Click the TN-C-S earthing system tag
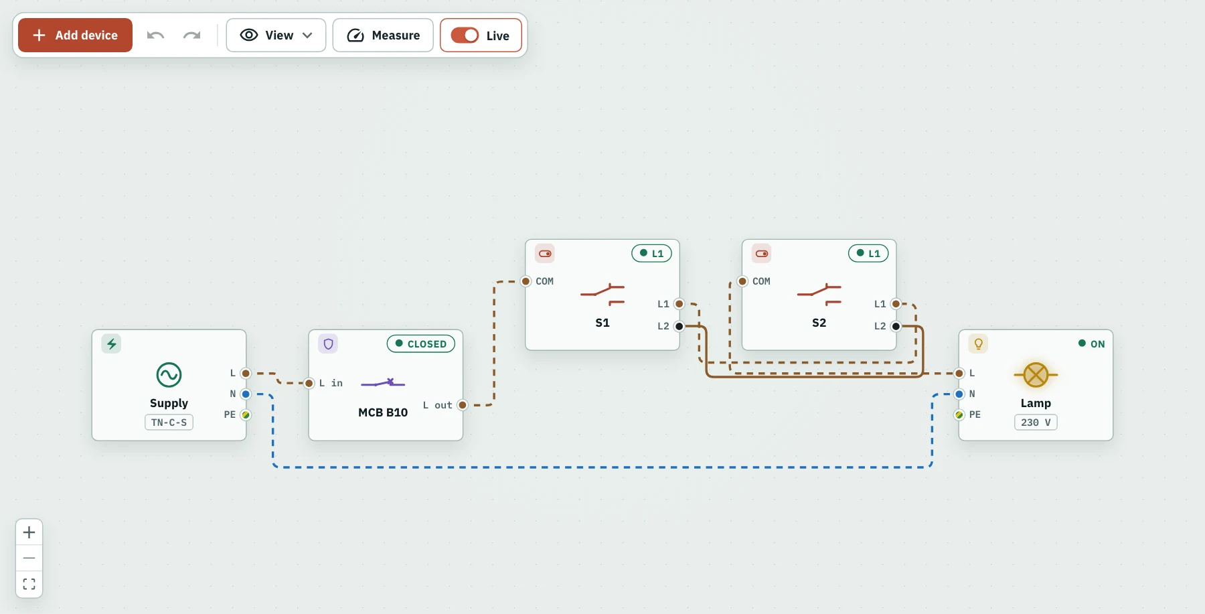The width and height of the screenshot is (1205, 614). [x=169, y=423]
